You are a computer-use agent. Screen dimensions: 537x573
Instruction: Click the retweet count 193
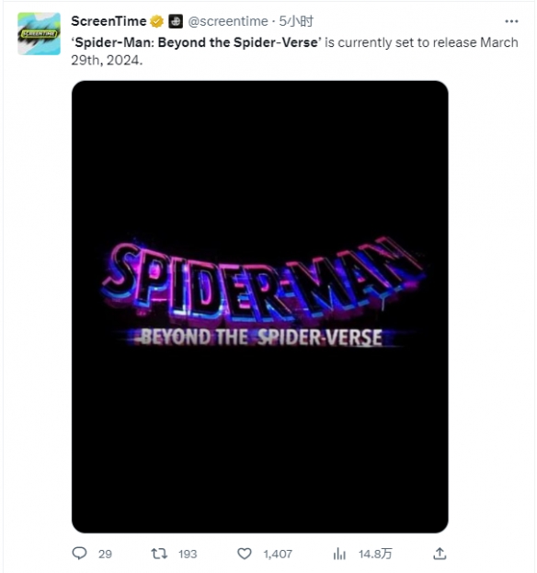(x=188, y=554)
